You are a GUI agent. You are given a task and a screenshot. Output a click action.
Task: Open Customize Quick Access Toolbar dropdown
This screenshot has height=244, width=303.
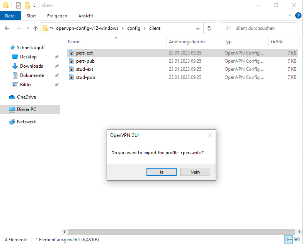(34, 6)
